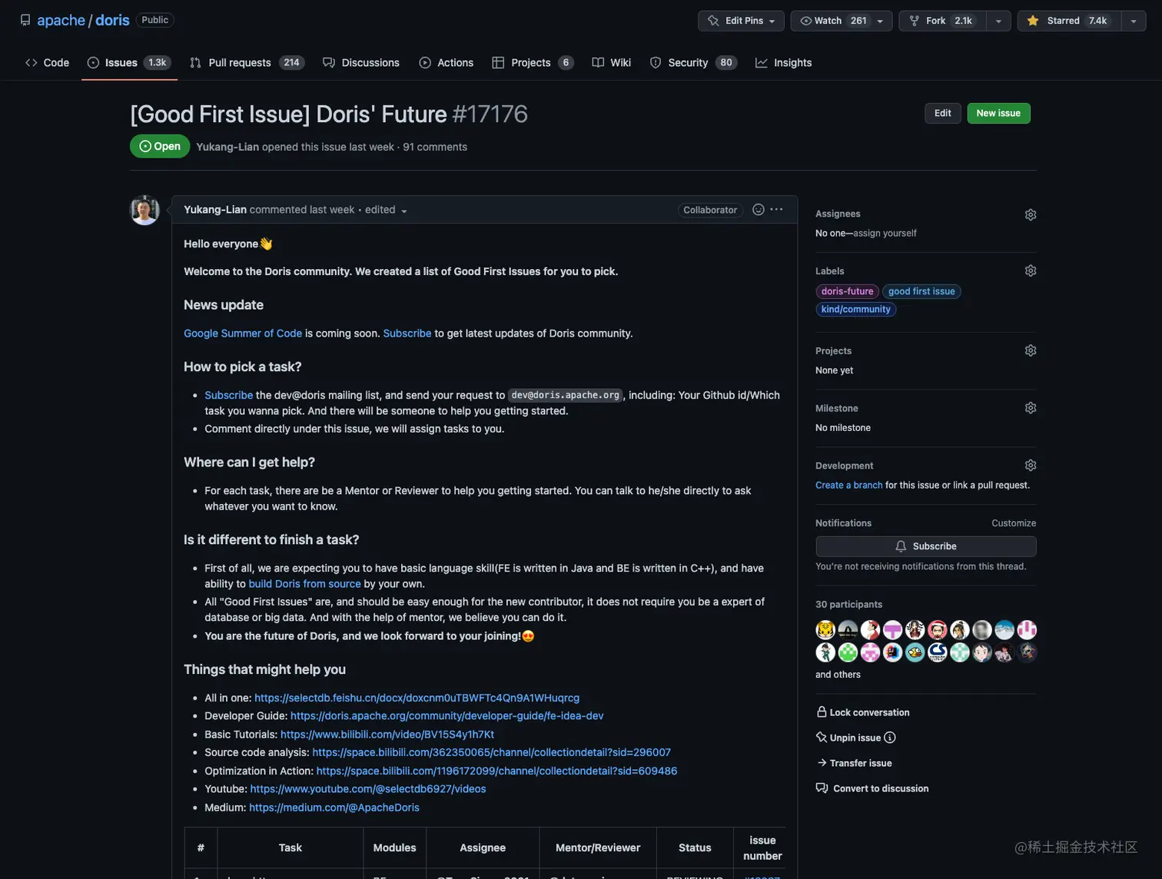
Task: Expand the star lists dropdown arrow
Action: pyautogui.click(x=1134, y=21)
